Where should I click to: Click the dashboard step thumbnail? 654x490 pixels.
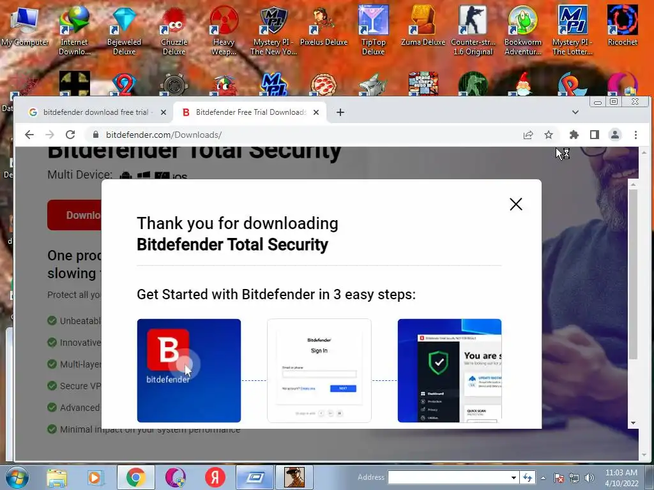450,371
